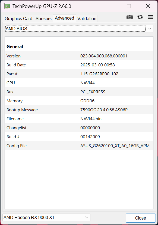Open the hamburger menu icon
The width and height of the screenshot is (158, 225).
pyautogui.click(x=150, y=17)
